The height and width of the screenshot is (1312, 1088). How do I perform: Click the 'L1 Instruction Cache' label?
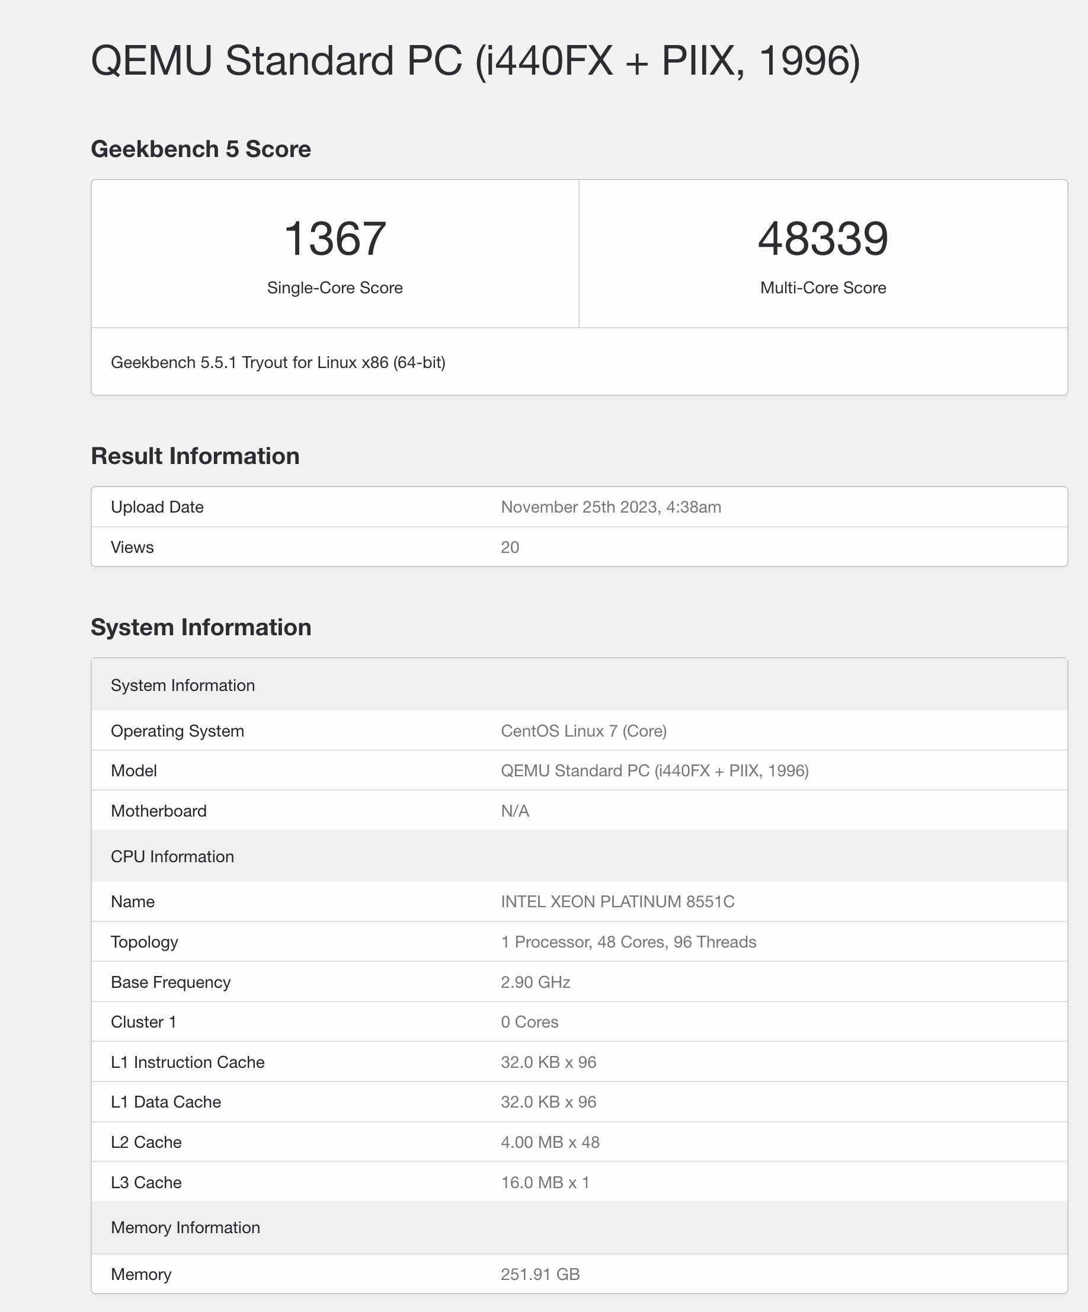click(187, 1062)
